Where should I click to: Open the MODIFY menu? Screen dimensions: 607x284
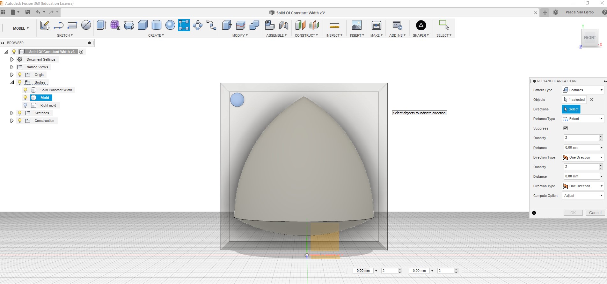pos(240,35)
